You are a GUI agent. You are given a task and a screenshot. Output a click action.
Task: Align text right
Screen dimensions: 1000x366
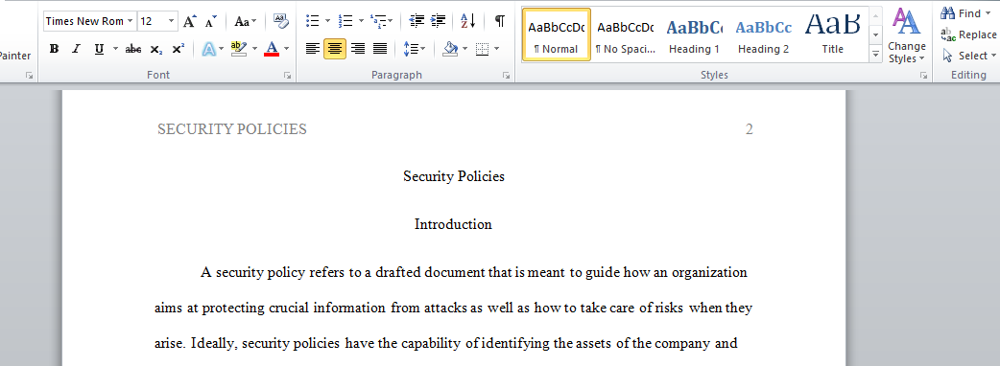pos(358,48)
